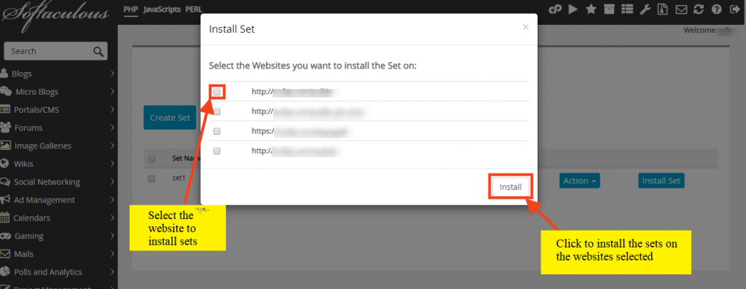Tick the set1 row checkbox
The height and width of the screenshot is (289, 746).
click(x=152, y=179)
